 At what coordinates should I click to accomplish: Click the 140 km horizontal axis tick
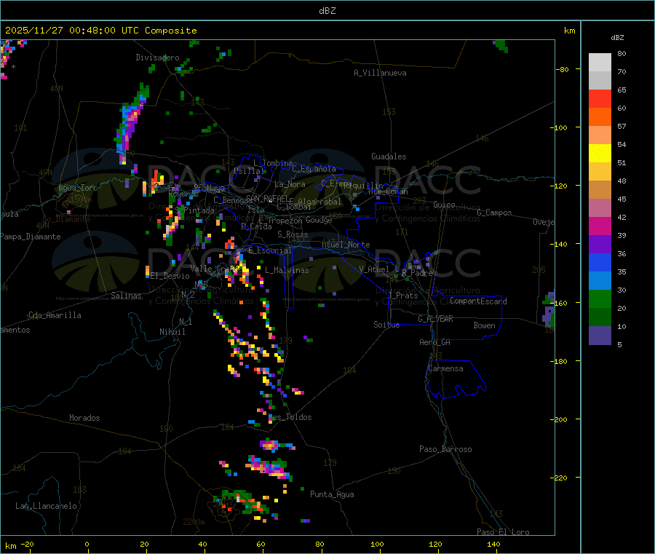click(x=493, y=544)
